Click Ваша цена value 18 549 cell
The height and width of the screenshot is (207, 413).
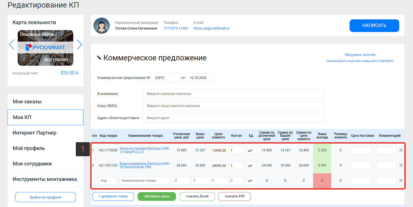pos(200,165)
